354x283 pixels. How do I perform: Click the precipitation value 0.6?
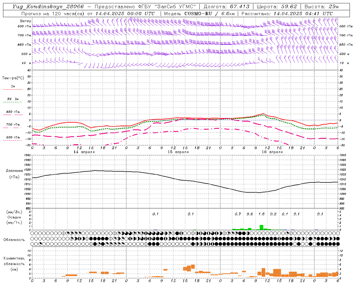click(x=249, y=214)
